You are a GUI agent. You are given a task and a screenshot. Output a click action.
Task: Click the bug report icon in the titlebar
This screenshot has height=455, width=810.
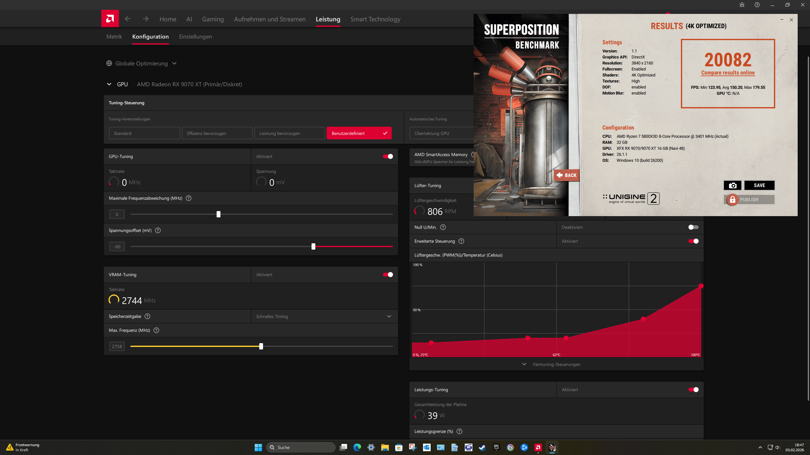click(x=742, y=5)
